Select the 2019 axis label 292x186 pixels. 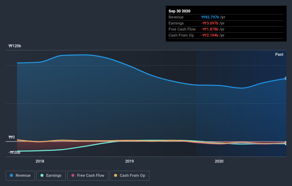[129, 161]
